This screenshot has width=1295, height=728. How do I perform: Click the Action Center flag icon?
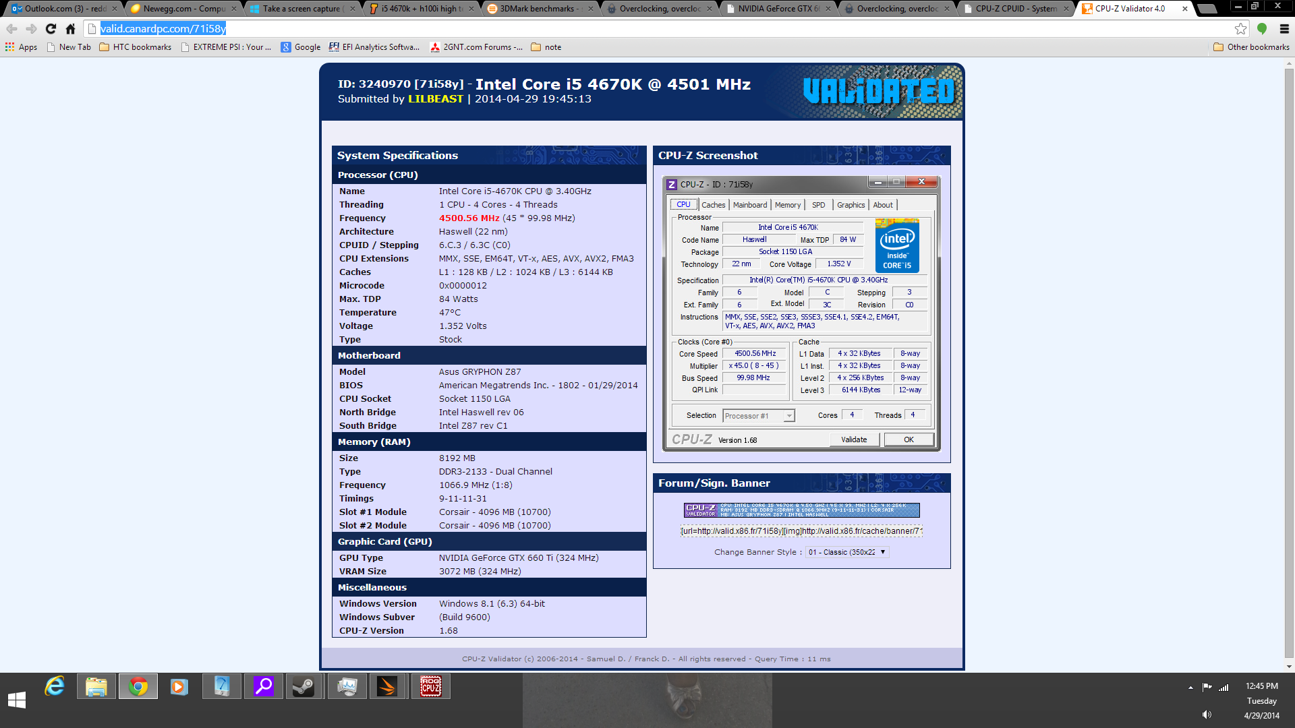(1207, 688)
